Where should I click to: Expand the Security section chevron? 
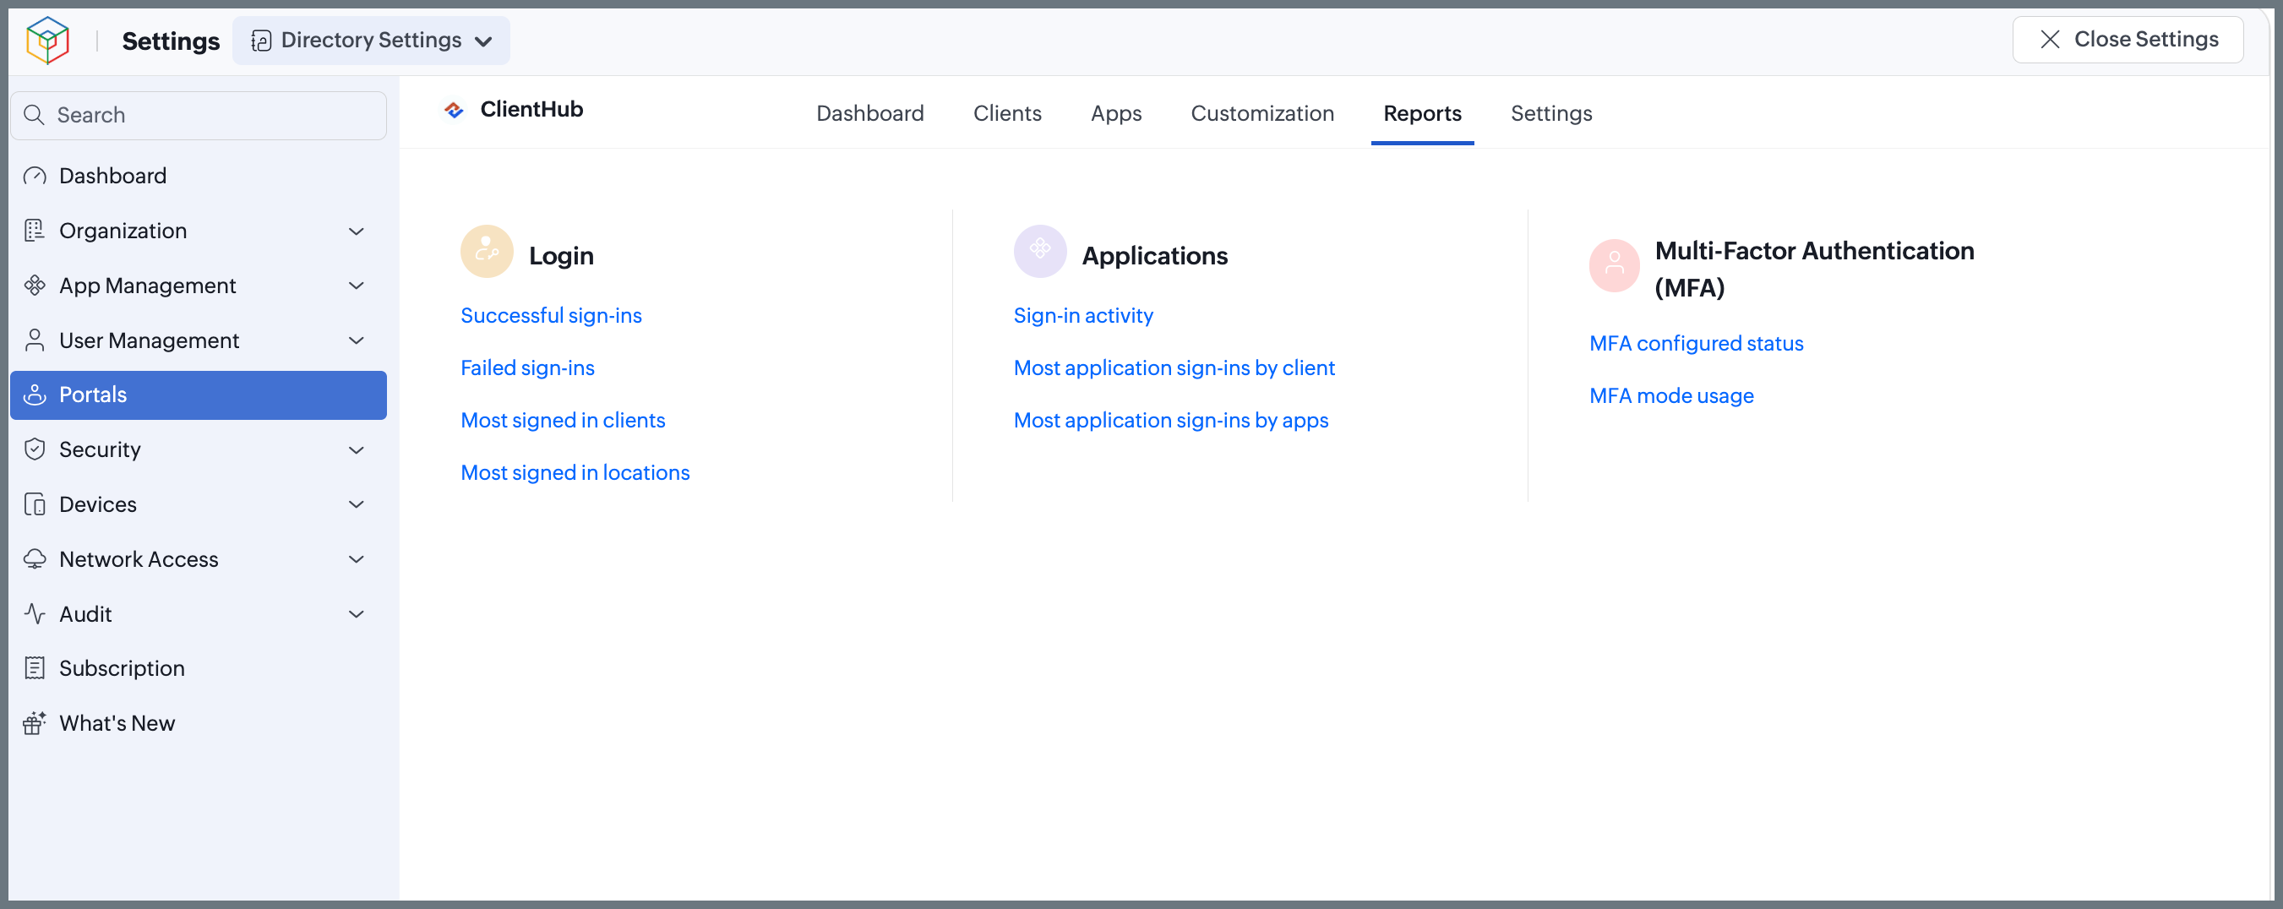[x=357, y=451]
